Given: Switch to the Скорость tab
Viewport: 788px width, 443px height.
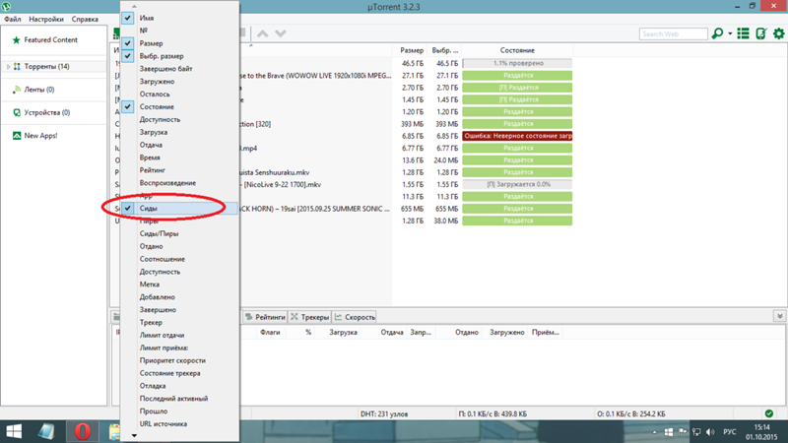Looking at the screenshot, I should pyautogui.click(x=355, y=317).
